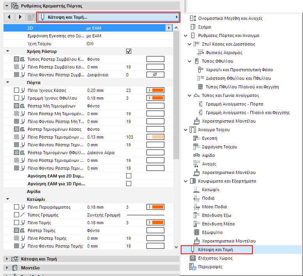Open the Κατώφλι page icon
Screen dimensions: 303x276
pos(196,190)
